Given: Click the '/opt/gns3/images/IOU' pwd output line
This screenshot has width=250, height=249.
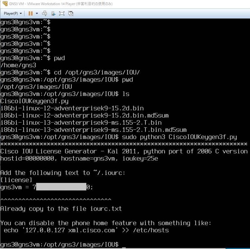Looking at the screenshot, I should click(36, 87).
